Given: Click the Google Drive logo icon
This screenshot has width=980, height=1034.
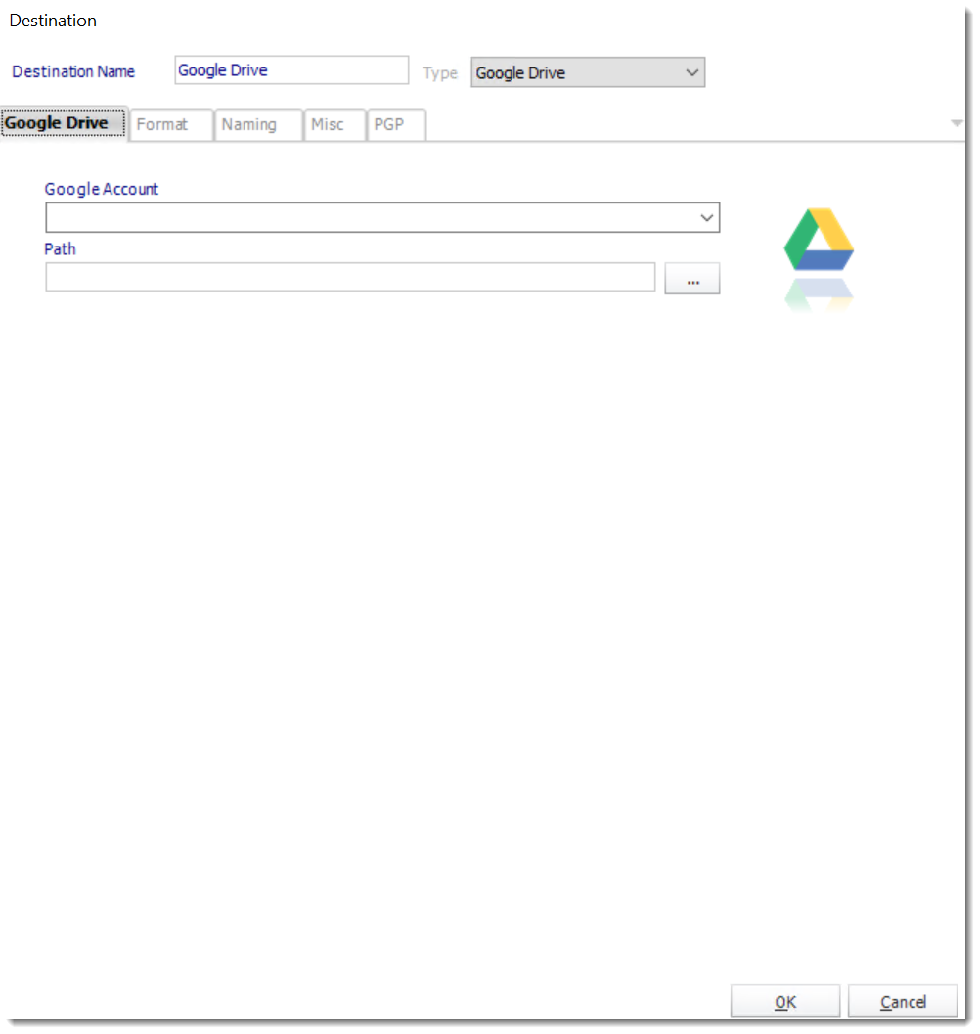Looking at the screenshot, I should tap(819, 240).
